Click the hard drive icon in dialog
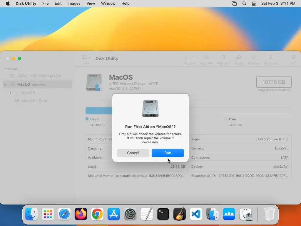Image resolution: width=301 pixels, height=226 pixels. coord(150,108)
